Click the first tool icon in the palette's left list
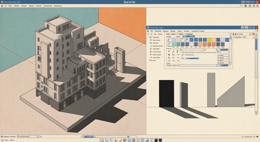The width and height of the screenshot is (260, 142). pyautogui.click(x=150, y=37)
